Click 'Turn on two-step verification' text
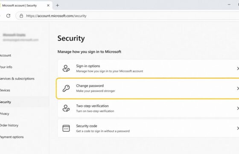This screenshot has height=154, width=239. [x=95, y=111]
